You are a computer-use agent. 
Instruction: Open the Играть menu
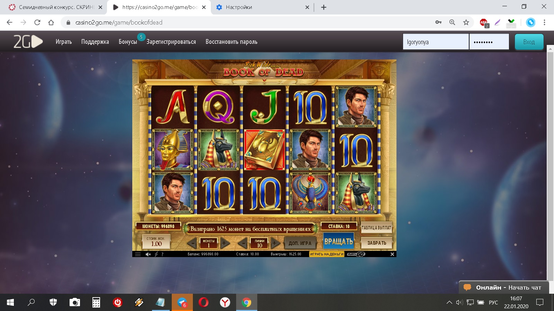tap(64, 42)
